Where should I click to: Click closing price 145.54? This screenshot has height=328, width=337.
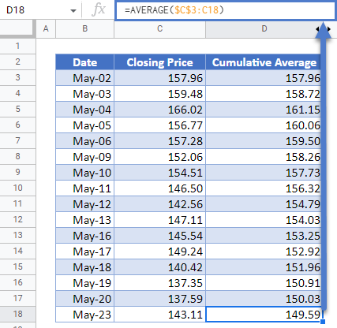159,236
